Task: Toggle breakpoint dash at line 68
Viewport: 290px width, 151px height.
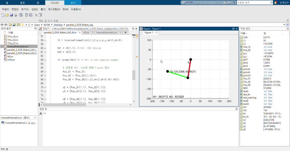Action: pyautogui.click(x=45, y=80)
